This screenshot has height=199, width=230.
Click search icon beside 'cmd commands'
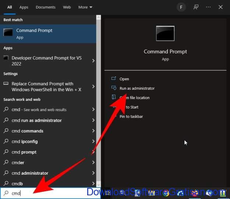6,131
